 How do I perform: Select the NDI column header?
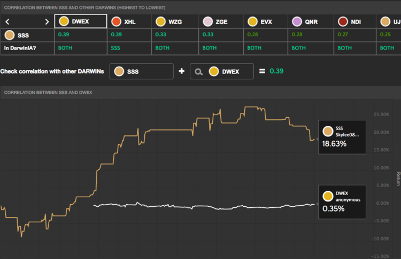355,21
